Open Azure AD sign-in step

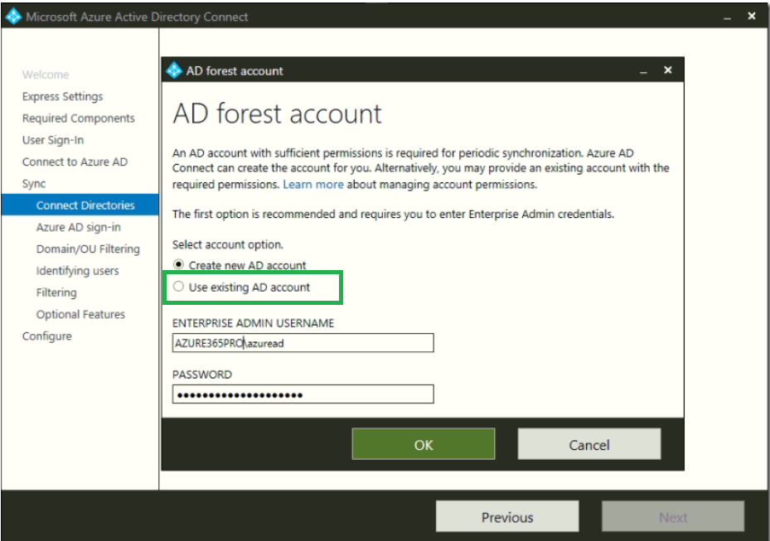tap(79, 227)
